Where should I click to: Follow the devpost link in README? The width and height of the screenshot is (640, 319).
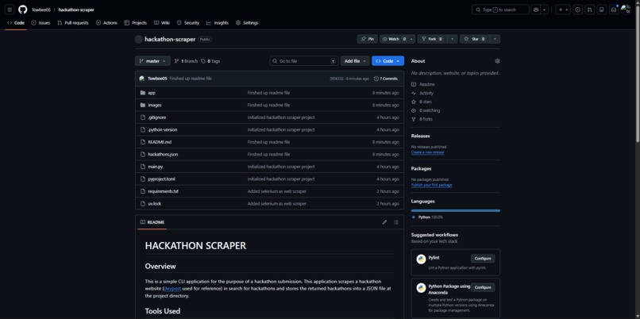point(172,289)
